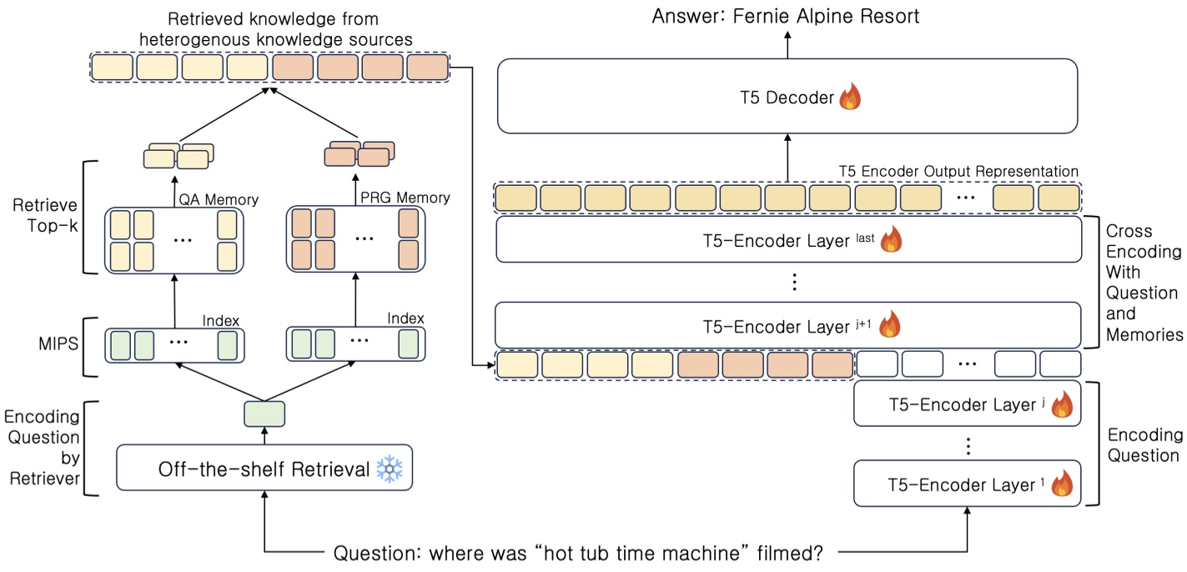Click the fire icon on T5 Decoder
Image resolution: width=1187 pixels, height=572 pixels.
pos(849,97)
